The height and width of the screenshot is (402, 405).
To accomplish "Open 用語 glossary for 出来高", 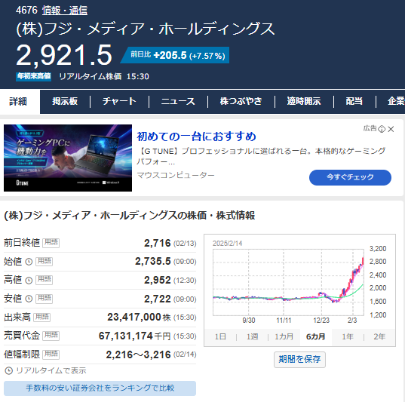I will pyautogui.click(x=41, y=318).
